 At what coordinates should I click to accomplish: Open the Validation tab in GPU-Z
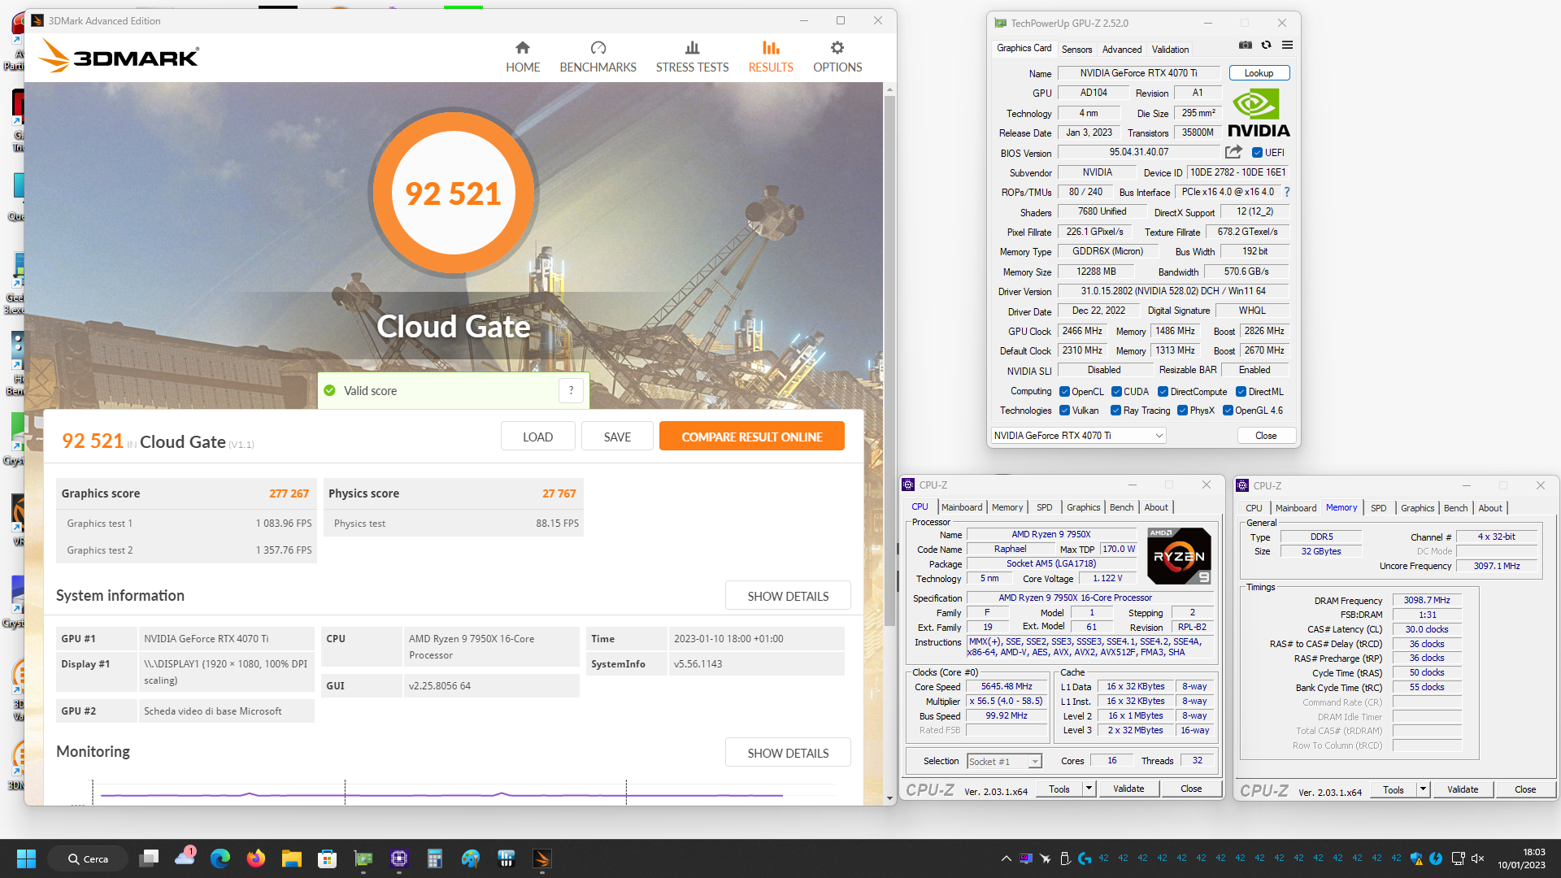coord(1170,50)
